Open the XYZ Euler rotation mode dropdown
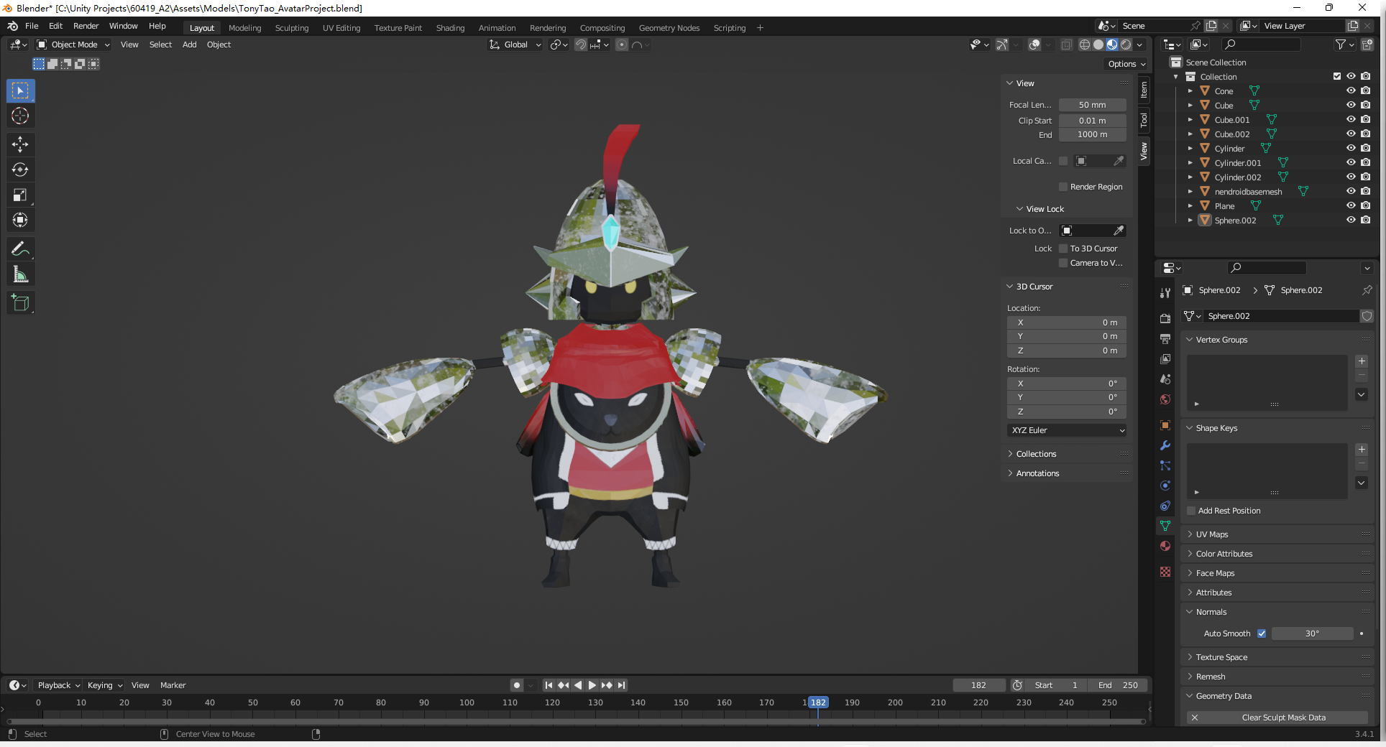 pos(1067,430)
